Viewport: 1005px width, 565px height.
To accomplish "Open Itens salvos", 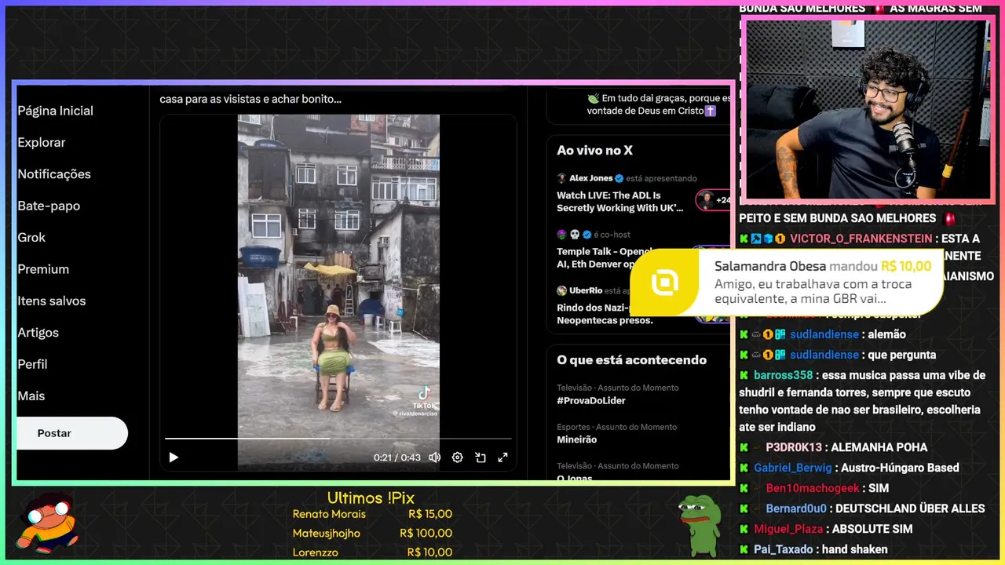I will click(x=52, y=301).
